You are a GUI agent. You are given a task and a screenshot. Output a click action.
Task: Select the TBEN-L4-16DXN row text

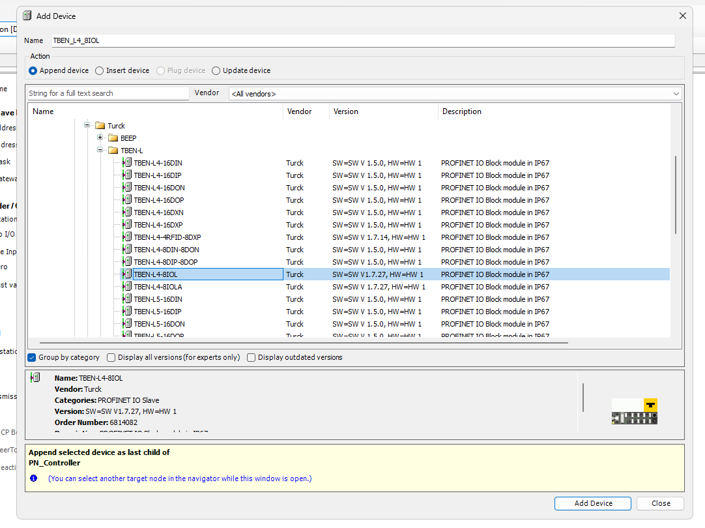pyautogui.click(x=159, y=213)
